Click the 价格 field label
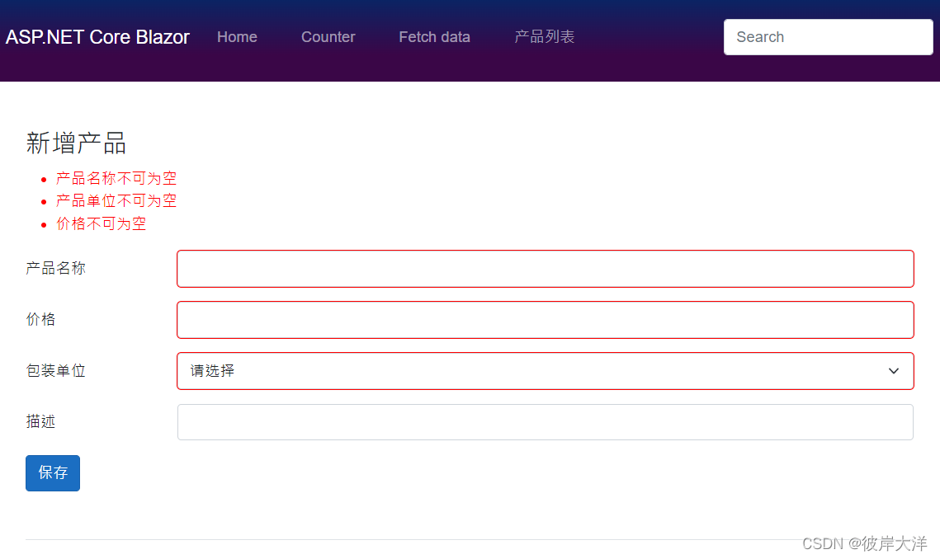940x559 pixels. [x=40, y=319]
